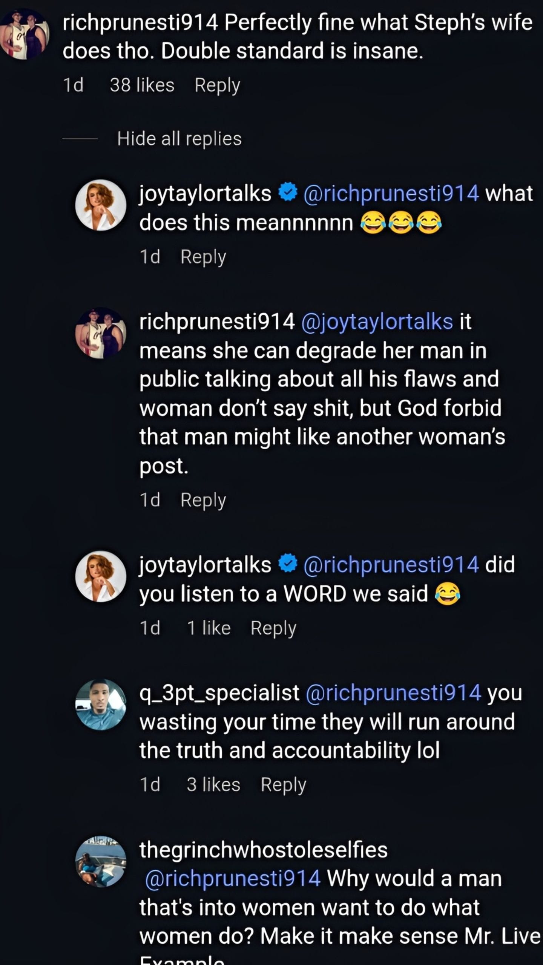
Task: Reply to richprunesti914's top comment
Action: tap(216, 85)
